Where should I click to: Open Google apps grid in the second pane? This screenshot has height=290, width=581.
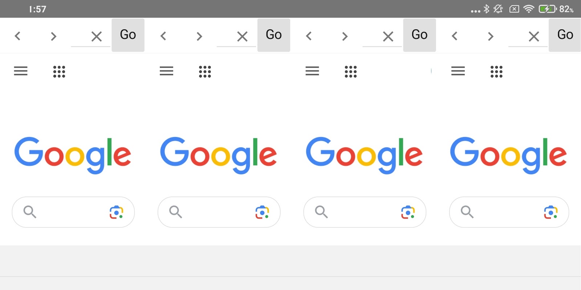coord(205,71)
